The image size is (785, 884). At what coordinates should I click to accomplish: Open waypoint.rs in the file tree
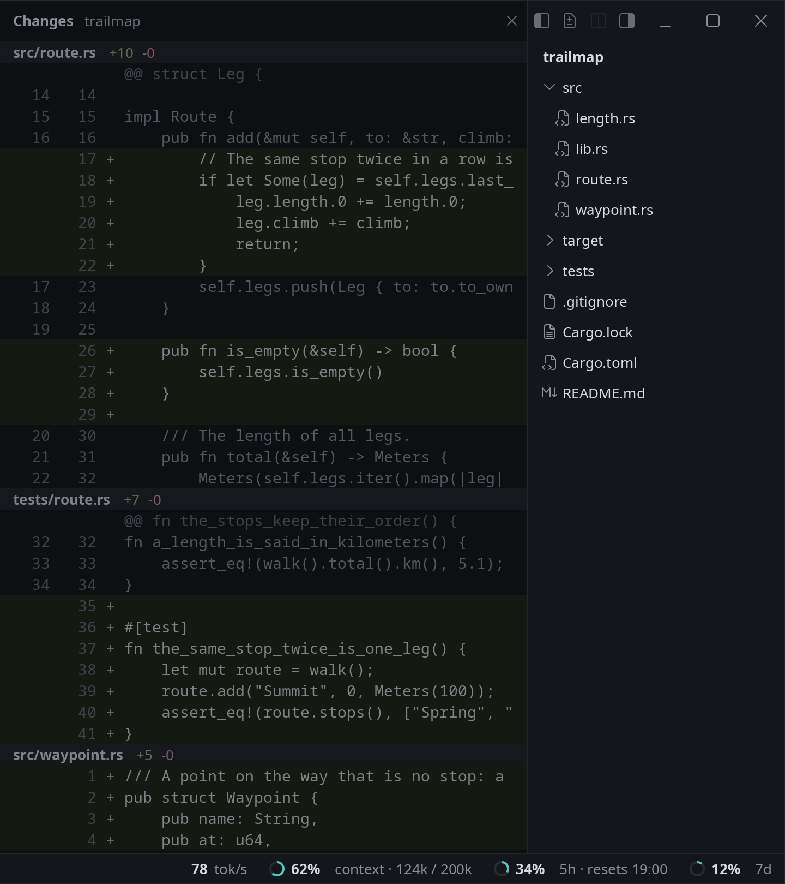coord(614,210)
